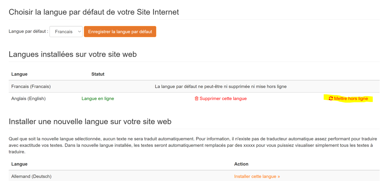Click the Installer une nouvelle langue heading
The width and height of the screenshot is (385, 181).
tap(90, 122)
